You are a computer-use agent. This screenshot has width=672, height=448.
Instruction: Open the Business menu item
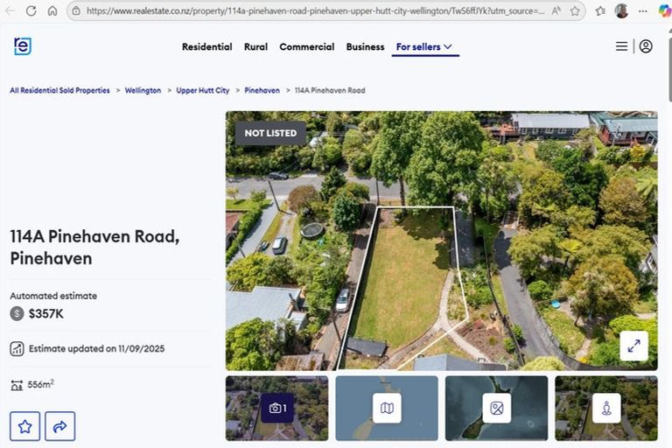point(365,46)
